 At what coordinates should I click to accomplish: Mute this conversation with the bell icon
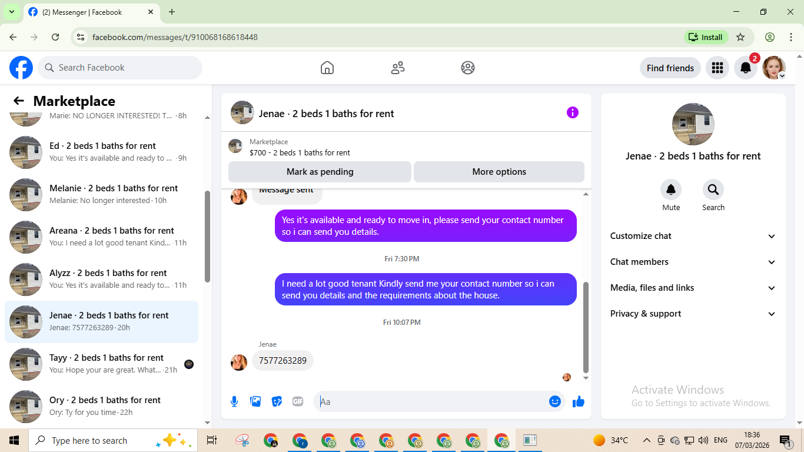pyautogui.click(x=671, y=190)
